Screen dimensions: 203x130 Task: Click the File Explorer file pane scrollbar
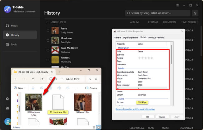100,104
